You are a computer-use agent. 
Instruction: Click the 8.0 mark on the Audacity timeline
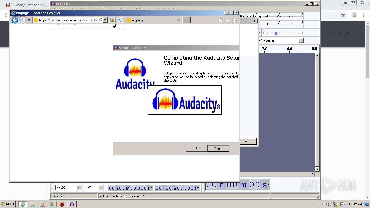(x=289, y=49)
